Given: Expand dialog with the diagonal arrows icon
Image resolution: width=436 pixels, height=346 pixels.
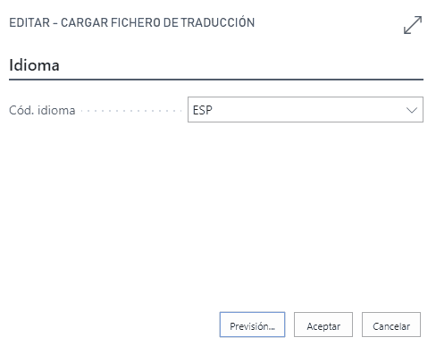Looking at the screenshot, I should pos(413,25).
